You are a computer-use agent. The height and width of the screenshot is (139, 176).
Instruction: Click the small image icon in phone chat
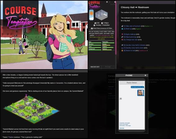pos(121,98)
